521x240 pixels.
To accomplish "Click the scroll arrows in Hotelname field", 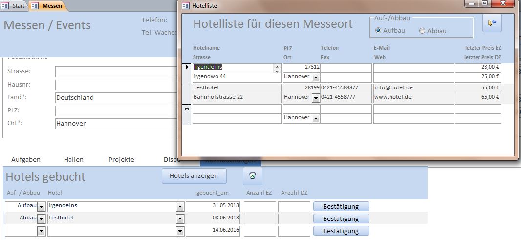I will coord(278,67).
